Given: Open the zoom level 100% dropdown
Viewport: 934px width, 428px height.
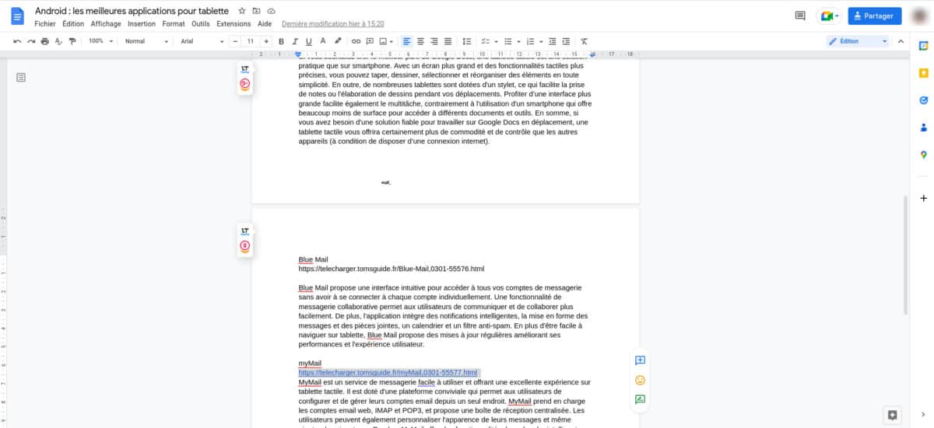Looking at the screenshot, I should tap(100, 41).
